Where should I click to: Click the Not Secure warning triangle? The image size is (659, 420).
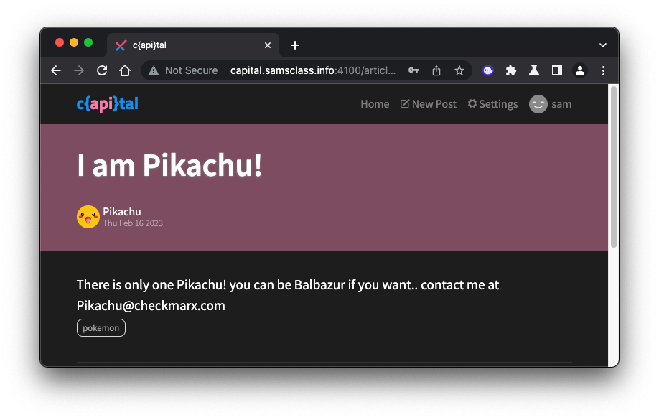coord(154,70)
